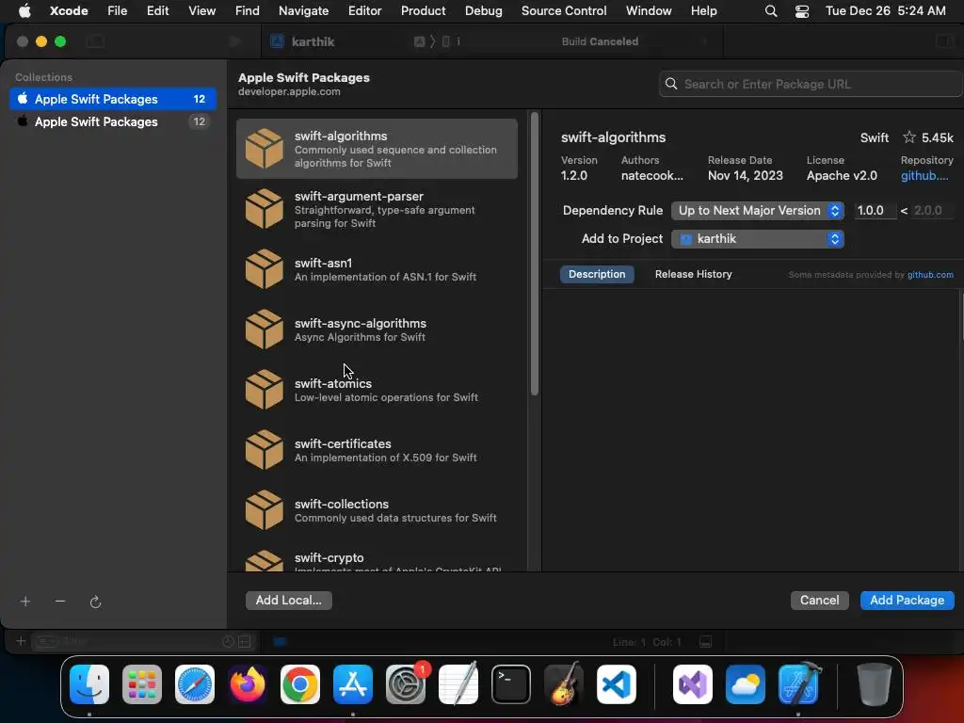Edit the minimum version 1.0.0 field
964x723 pixels.
click(x=875, y=210)
